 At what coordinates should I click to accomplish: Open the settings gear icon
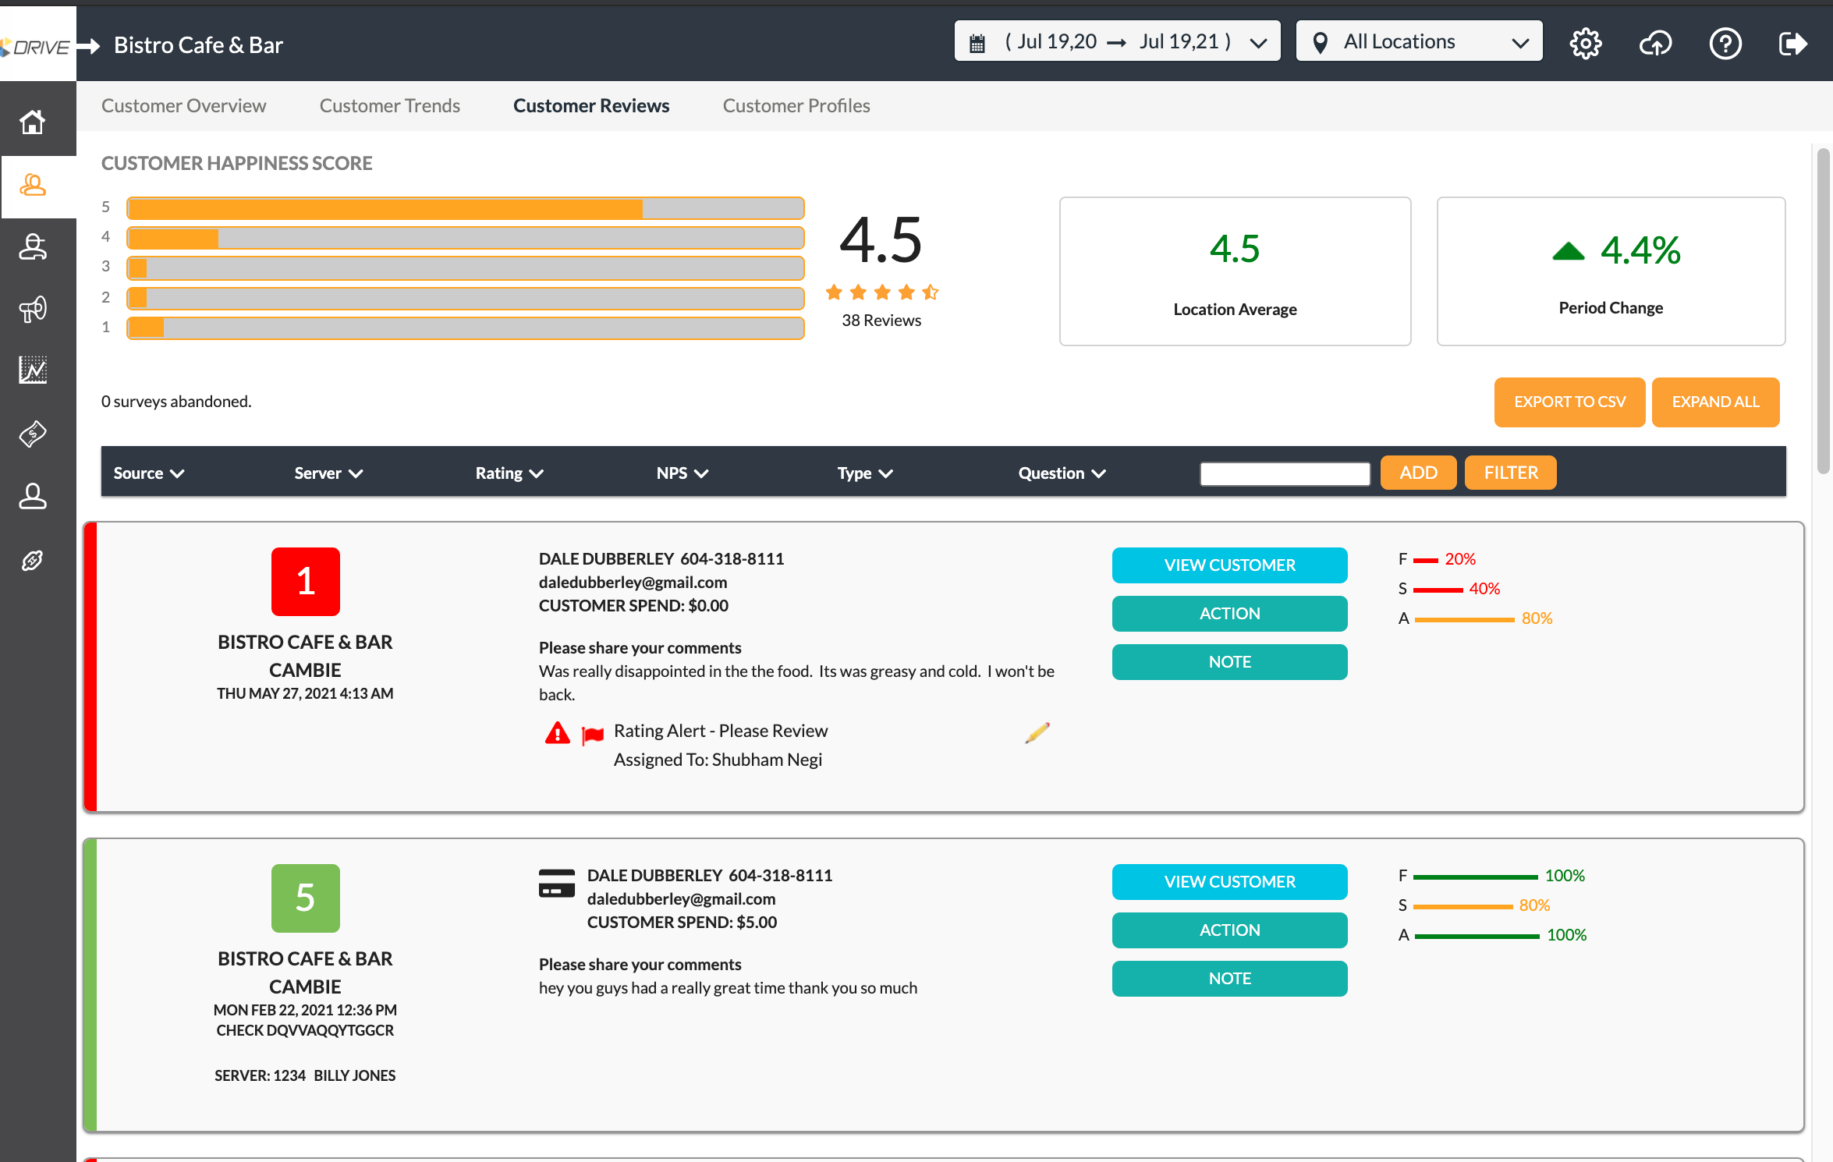[1585, 44]
